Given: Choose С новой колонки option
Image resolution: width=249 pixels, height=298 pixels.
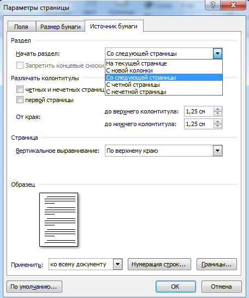Looking at the screenshot, I should (x=164, y=70).
